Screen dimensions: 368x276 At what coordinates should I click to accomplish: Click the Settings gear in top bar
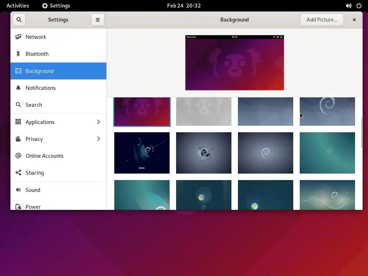coord(45,6)
